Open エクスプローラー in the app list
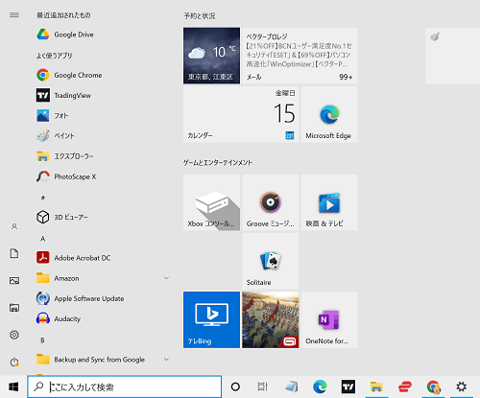480x398 pixels. [103, 156]
